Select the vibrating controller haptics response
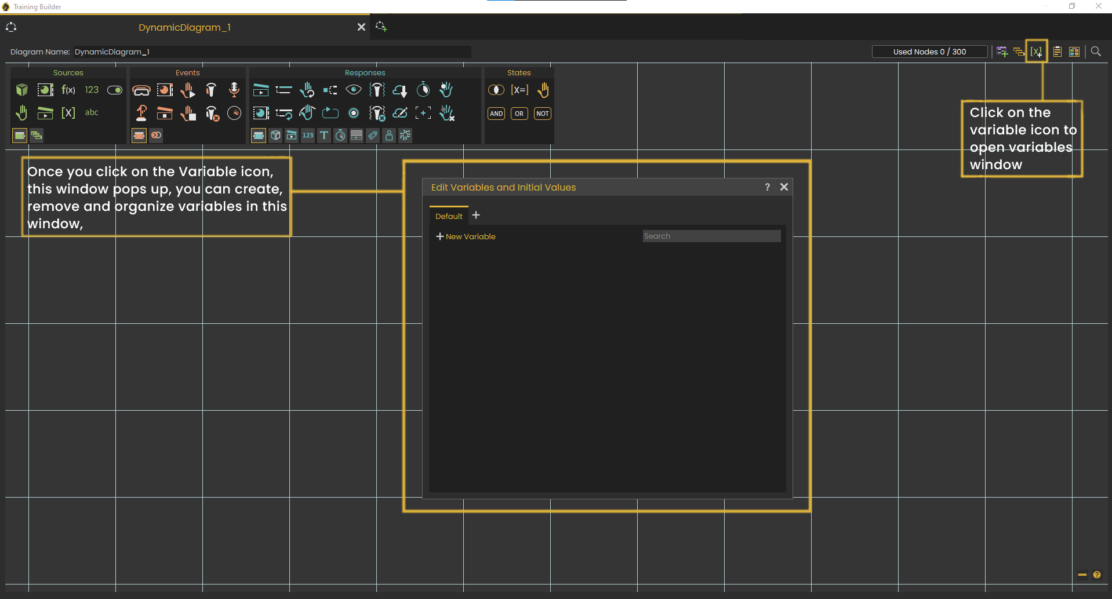 377,90
